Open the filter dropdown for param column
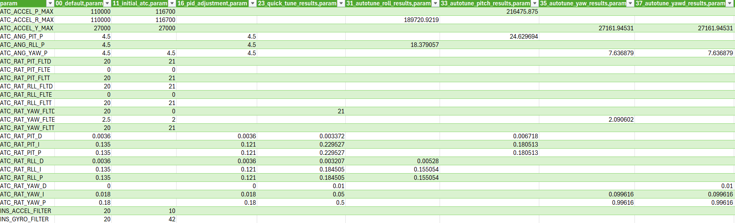735x223 pixels. point(51,3)
